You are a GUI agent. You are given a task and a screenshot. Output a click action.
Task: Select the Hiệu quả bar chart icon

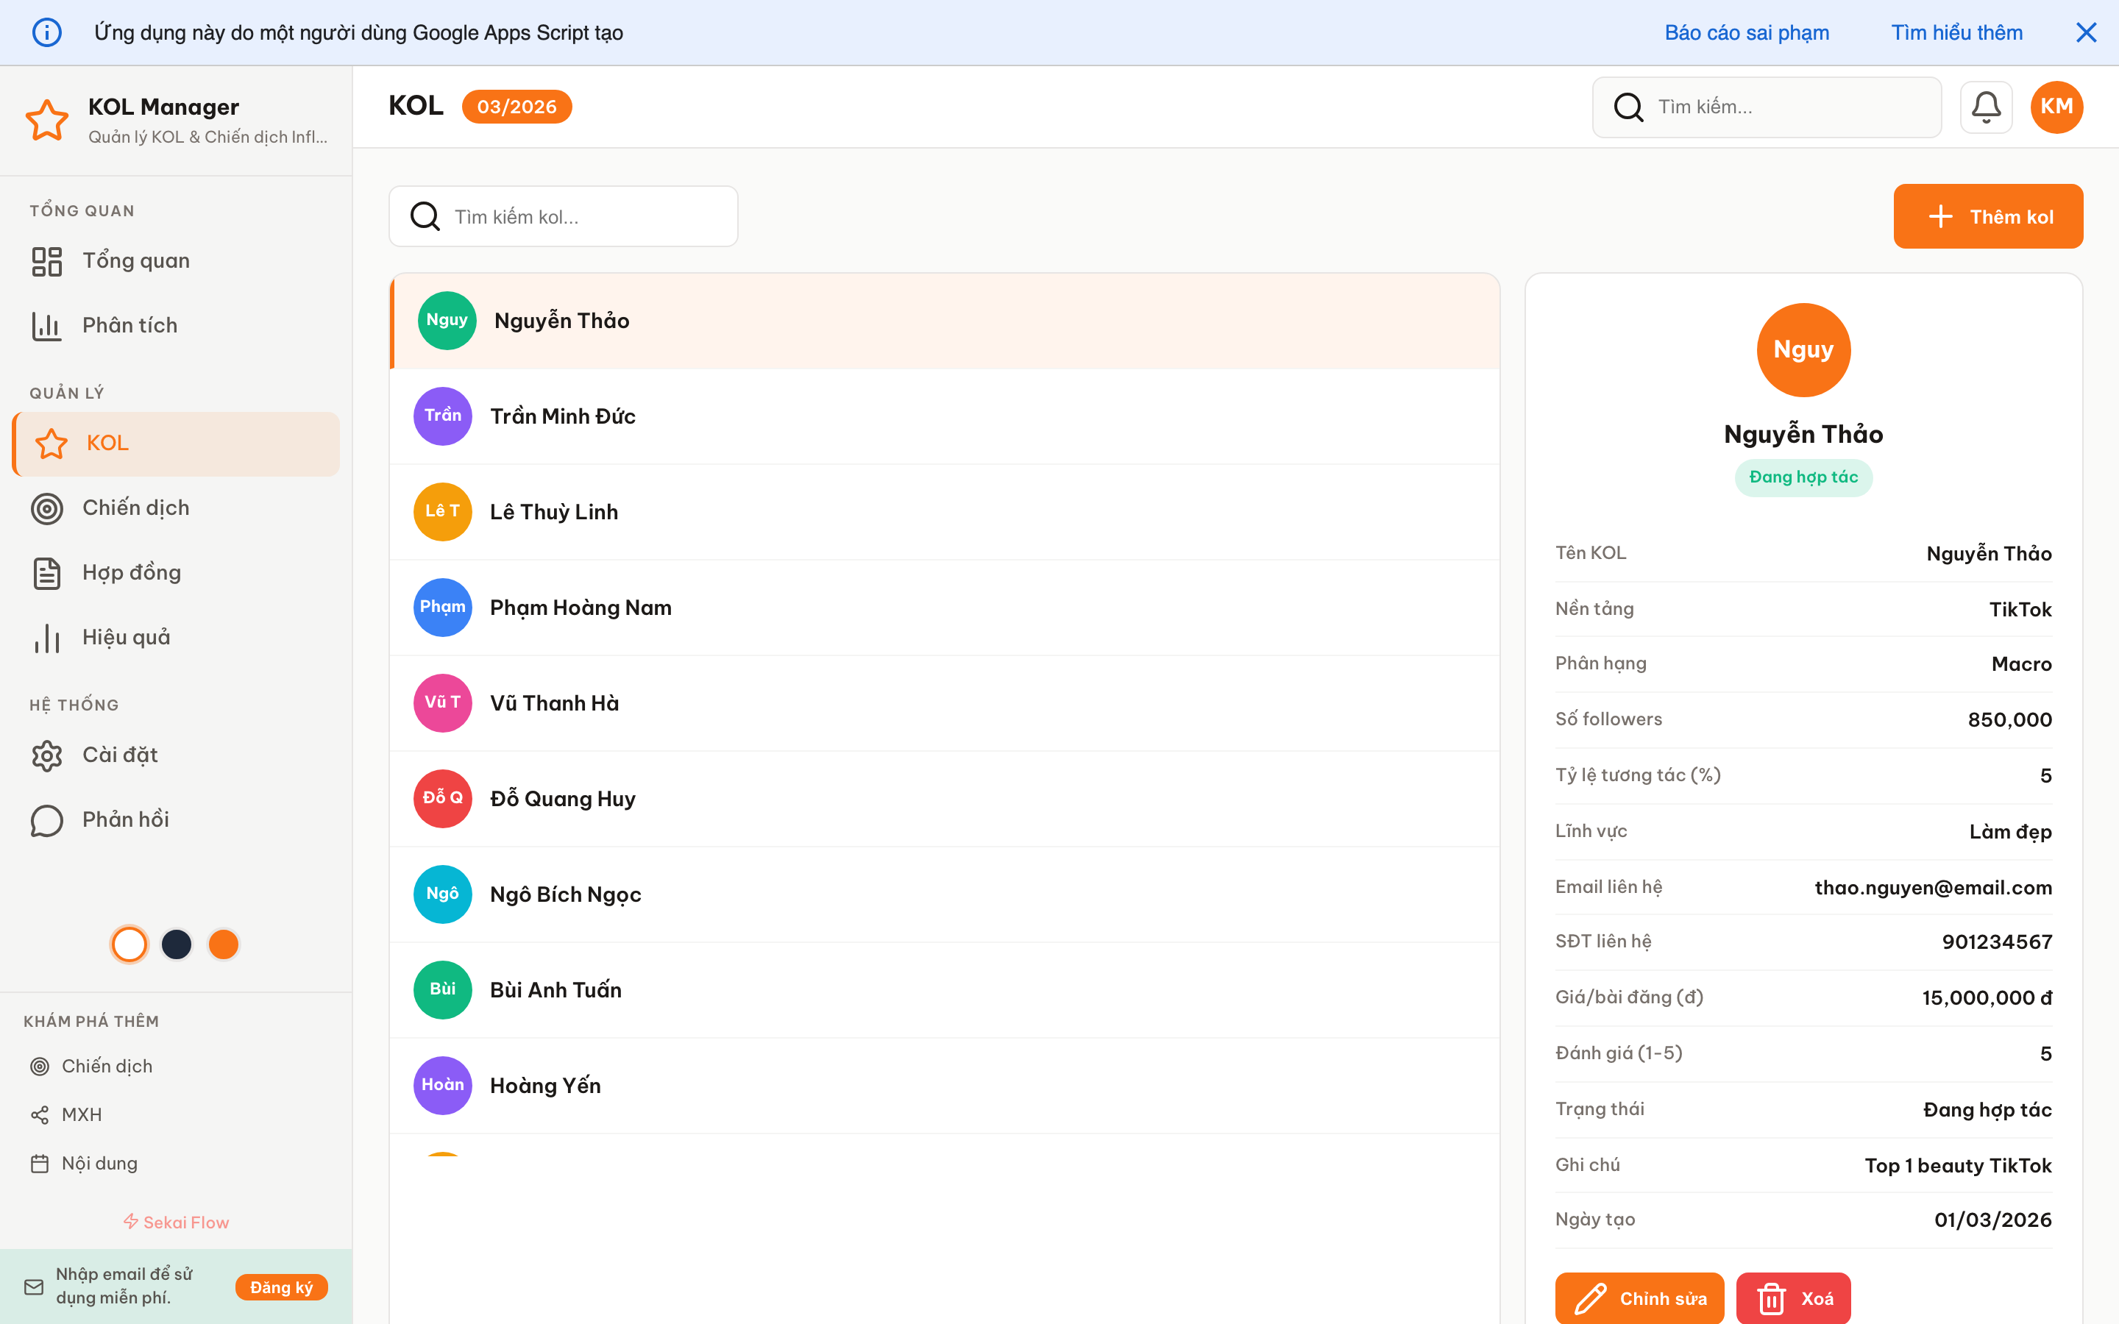pyautogui.click(x=46, y=638)
